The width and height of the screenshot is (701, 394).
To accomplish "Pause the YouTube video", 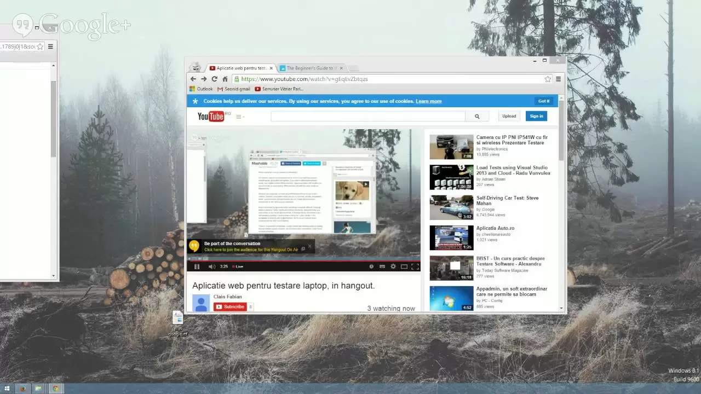I will pyautogui.click(x=197, y=266).
